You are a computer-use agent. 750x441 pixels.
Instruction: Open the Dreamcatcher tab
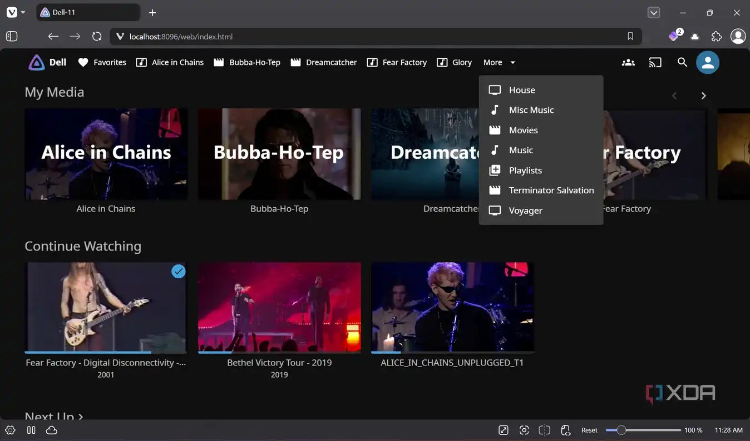pyautogui.click(x=323, y=62)
